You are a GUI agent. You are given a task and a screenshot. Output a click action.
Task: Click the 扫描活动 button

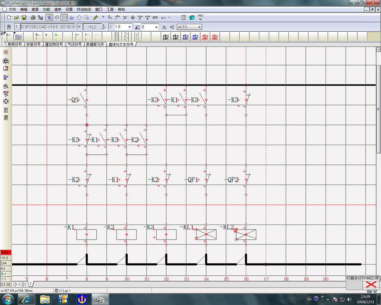tap(354, 278)
